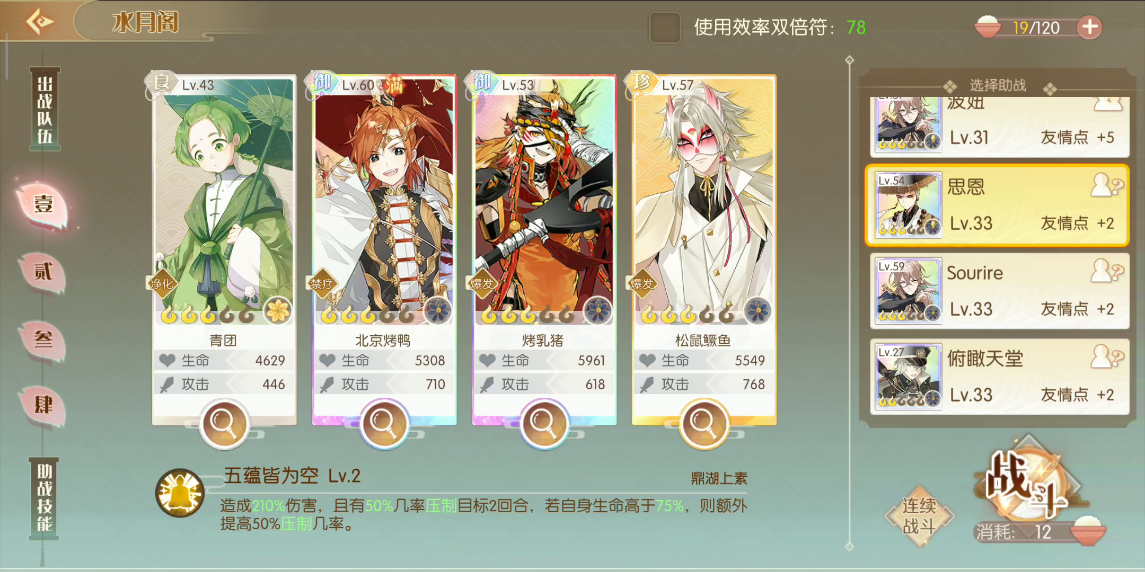Select team slot 壹 petal tab
Image resolution: width=1145 pixels, height=572 pixels.
coord(44,205)
